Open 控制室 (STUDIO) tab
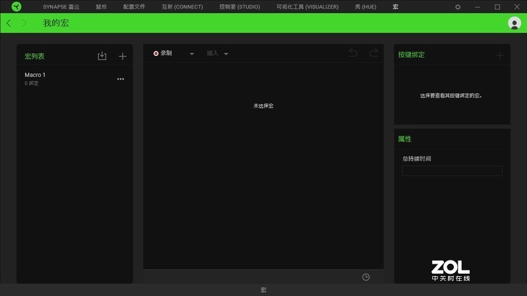This screenshot has height=296, width=527. (240, 7)
